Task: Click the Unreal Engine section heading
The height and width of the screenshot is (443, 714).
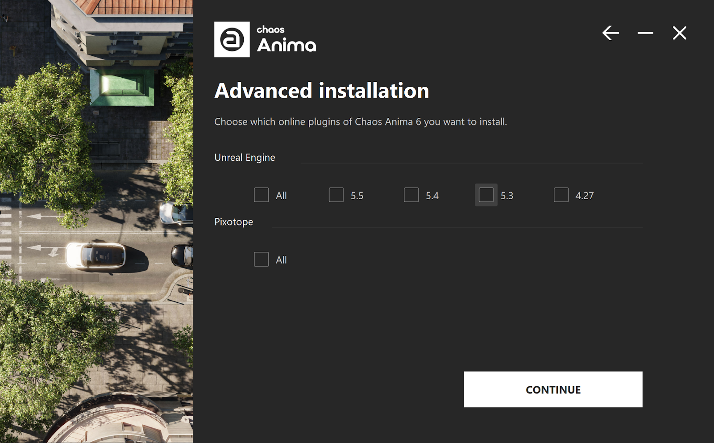Action: (245, 158)
